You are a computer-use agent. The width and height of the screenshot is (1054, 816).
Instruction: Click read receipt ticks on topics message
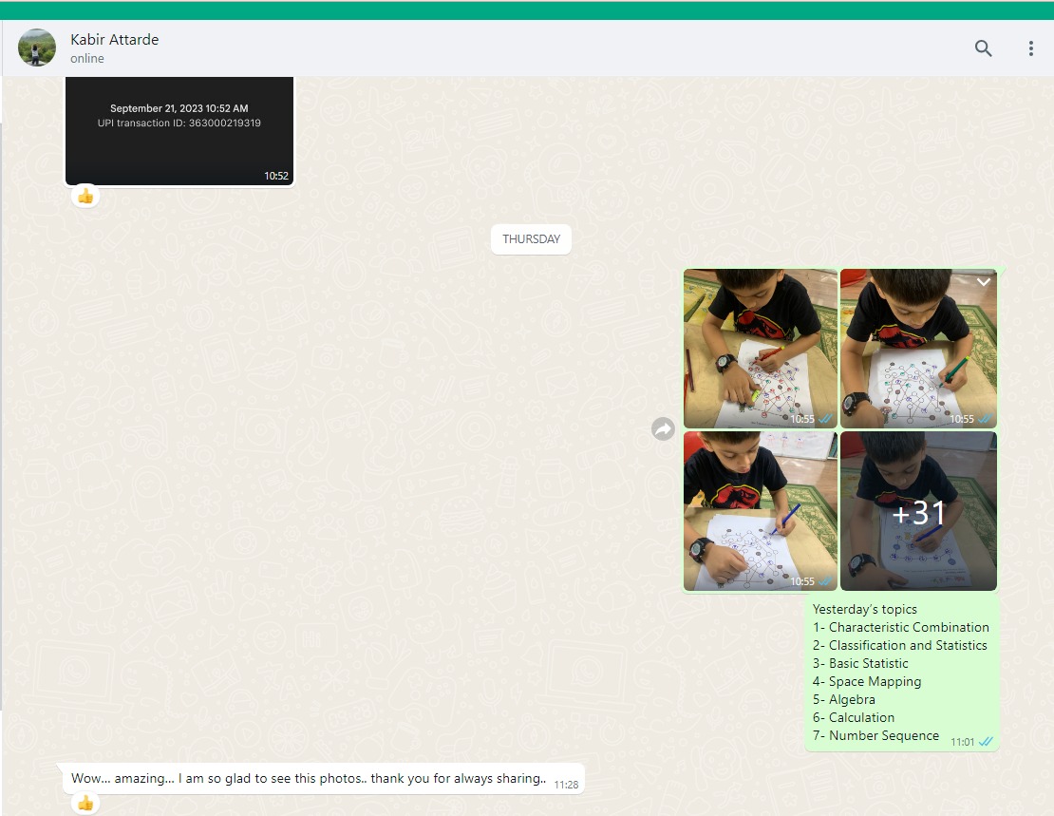[986, 742]
